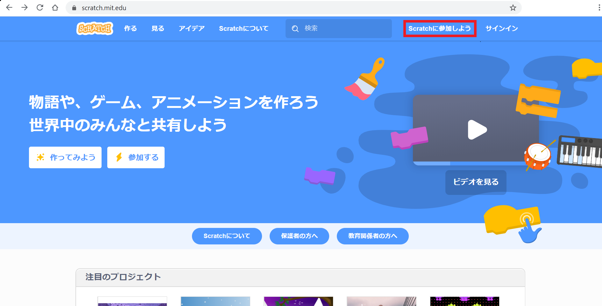
Task: Click Scratchに参加しよう link
Action: [440, 29]
